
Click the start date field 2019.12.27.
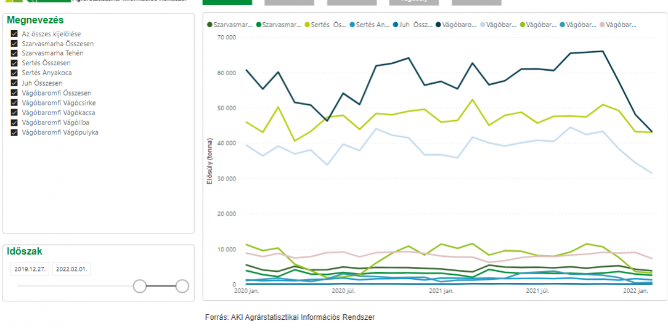coord(28,269)
